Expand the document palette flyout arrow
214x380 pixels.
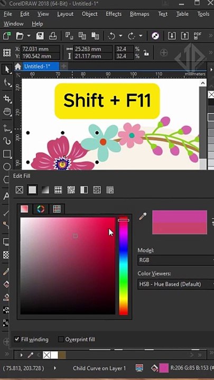tap(21, 355)
